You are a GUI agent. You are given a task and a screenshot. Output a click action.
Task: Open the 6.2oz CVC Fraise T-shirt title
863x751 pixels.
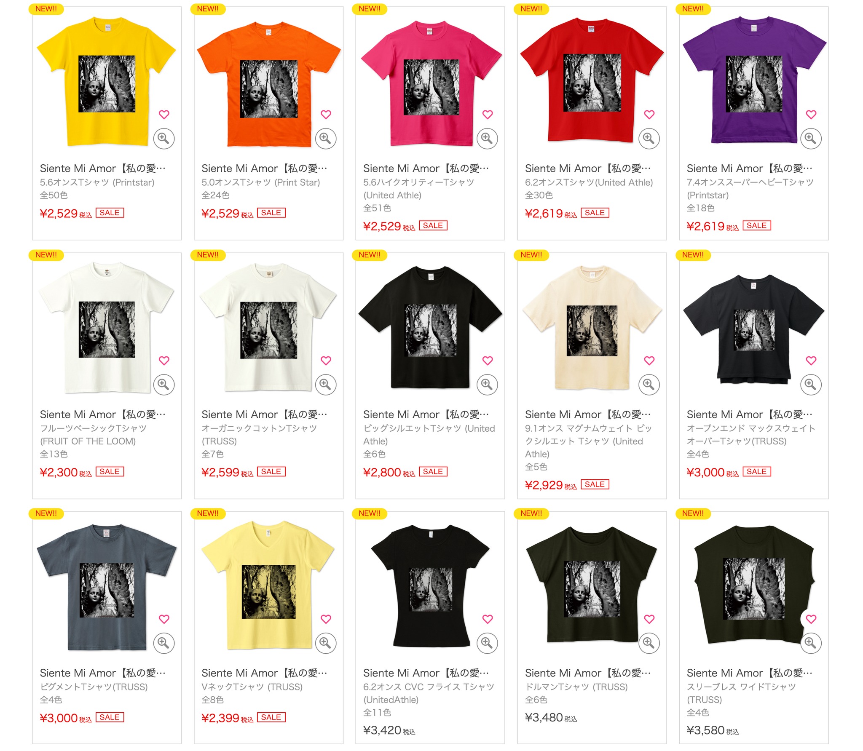pos(426,673)
